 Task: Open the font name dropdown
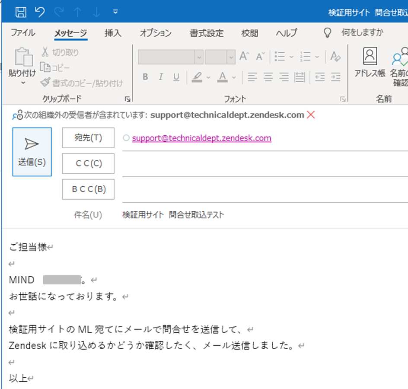[199, 57]
